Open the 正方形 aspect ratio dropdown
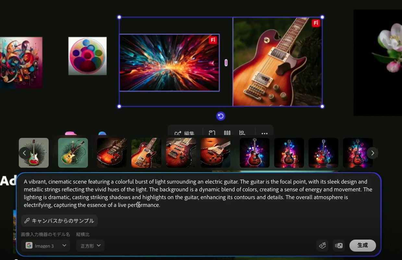Image resolution: width=402 pixels, height=260 pixels. tap(90, 245)
